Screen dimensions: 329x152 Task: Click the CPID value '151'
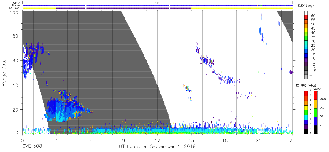[x=158, y=3]
